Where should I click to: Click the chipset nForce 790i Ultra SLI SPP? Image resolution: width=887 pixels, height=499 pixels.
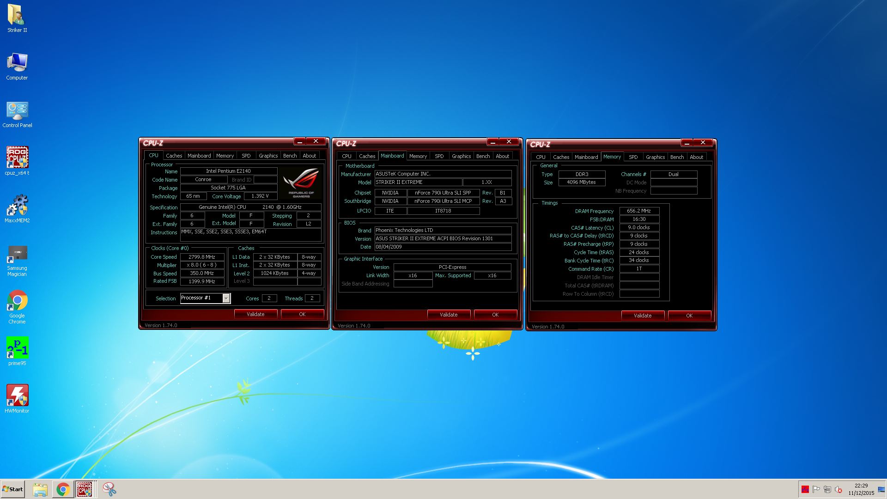pyautogui.click(x=443, y=193)
